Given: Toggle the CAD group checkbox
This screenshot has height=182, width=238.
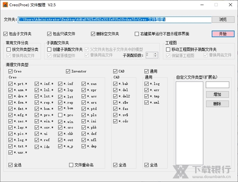Looking at the screenshot, I should click(115, 71).
